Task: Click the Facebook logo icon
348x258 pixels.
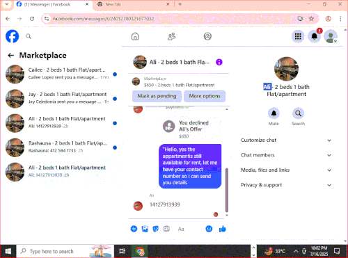Action: (x=12, y=36)
